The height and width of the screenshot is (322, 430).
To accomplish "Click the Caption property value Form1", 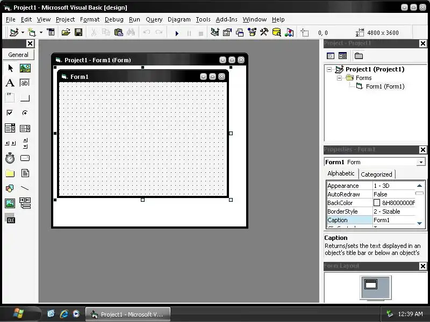I will tap(394, 220).
